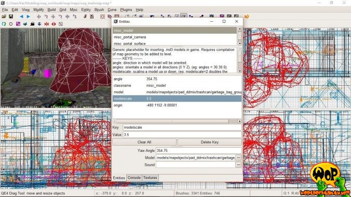Click the entity class list scroll-up arrow
Screen dimensions: 351x197
pyautogui.click(x=240, y=29)
